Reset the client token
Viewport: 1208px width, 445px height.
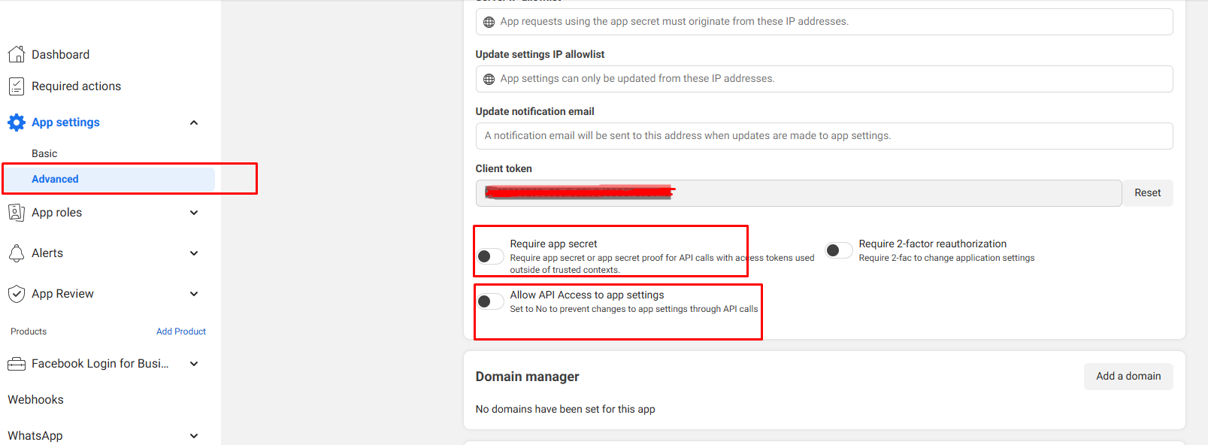click(1147, 193)
